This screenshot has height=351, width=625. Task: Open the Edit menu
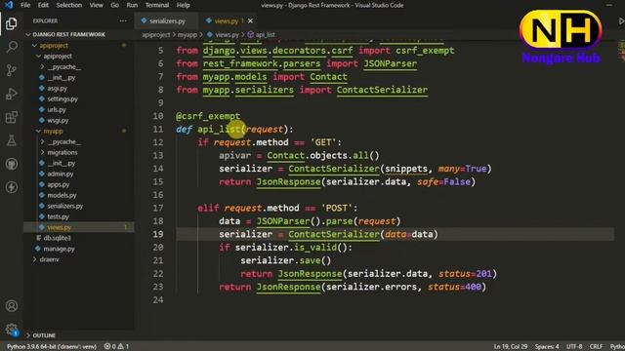(43, 5)
